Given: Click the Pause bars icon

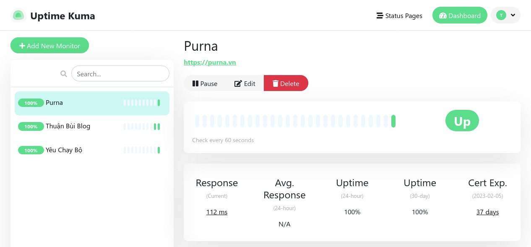Looking at the screenshot, I should point(195,83).
